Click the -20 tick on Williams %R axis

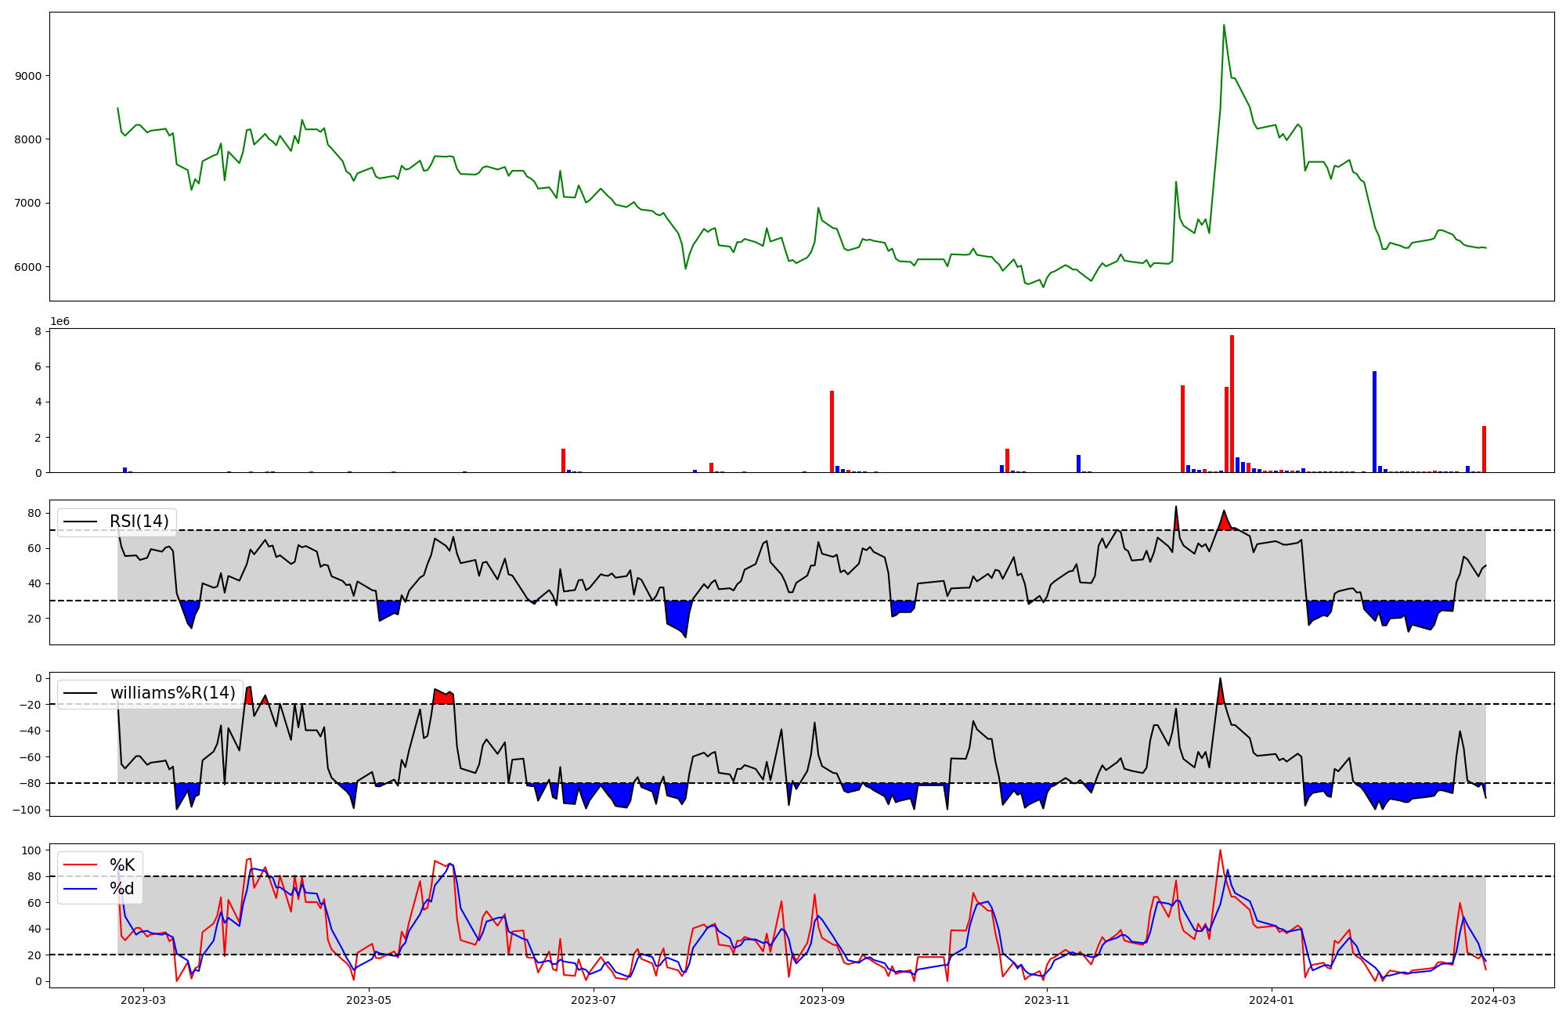click(31, 705)
